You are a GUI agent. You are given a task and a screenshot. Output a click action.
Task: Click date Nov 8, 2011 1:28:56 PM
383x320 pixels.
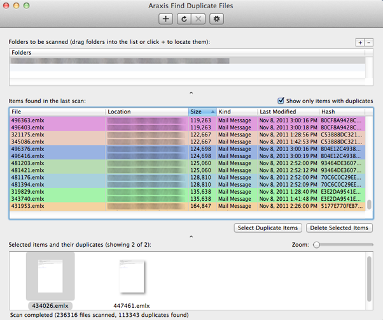point(288,135)
